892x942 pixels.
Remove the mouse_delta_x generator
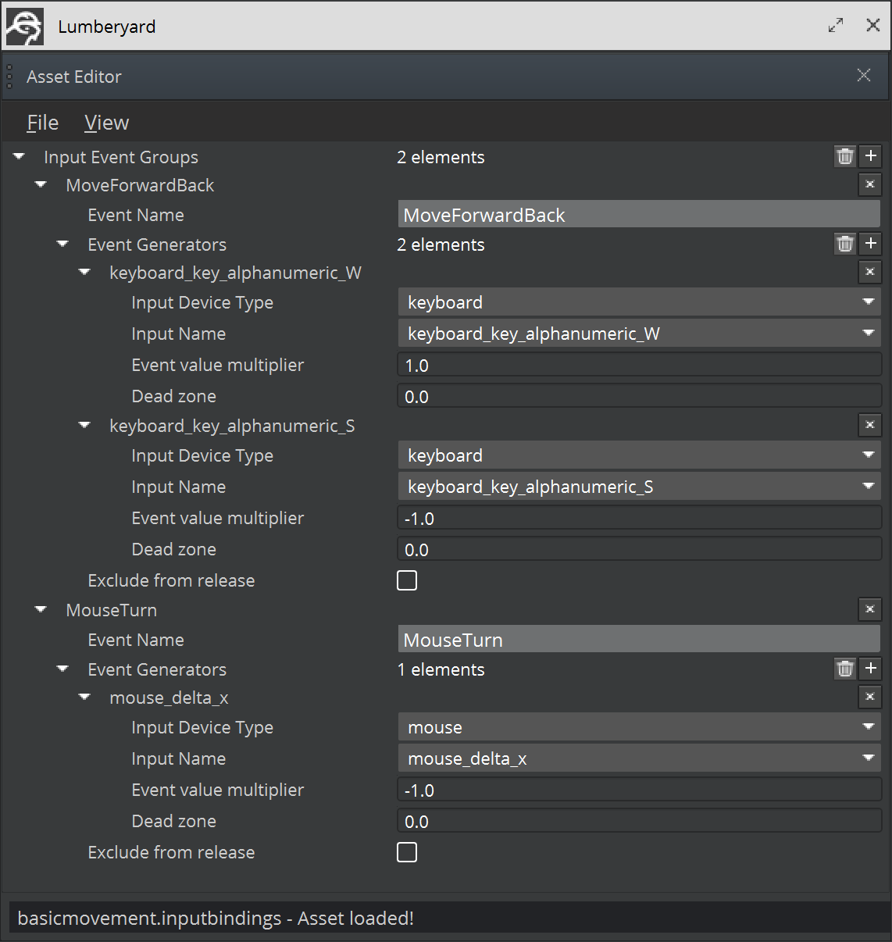tap(870, 698)
